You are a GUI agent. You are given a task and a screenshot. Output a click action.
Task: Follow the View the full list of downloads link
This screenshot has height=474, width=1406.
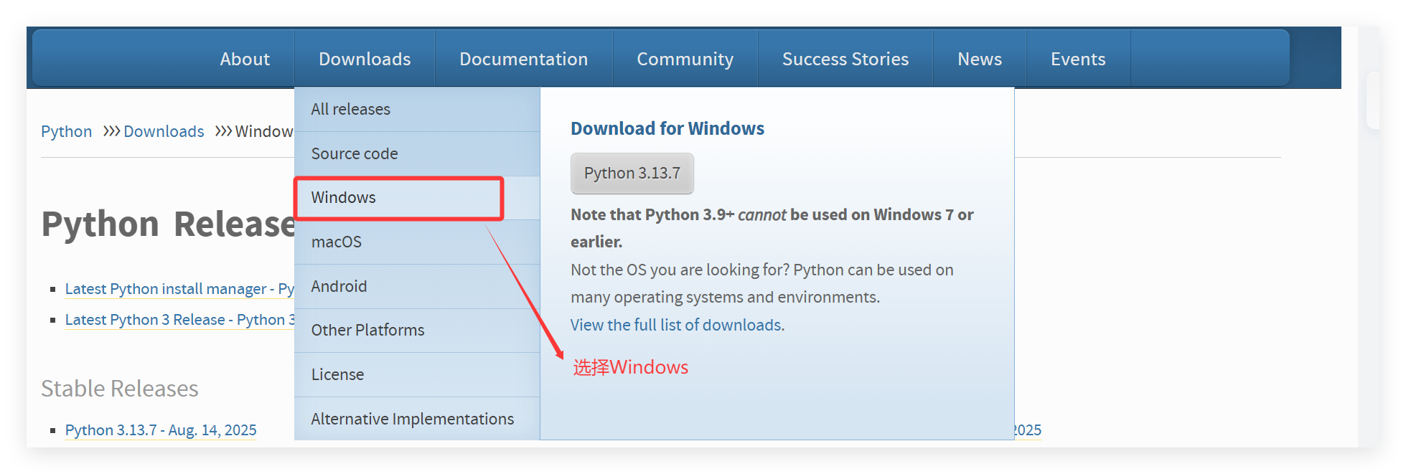tap(677, 325)
